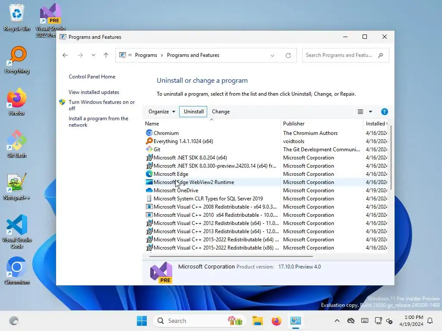Select the Microsoft OneDrive cloud icon in the list
The image size is (442, 331).
149,190
